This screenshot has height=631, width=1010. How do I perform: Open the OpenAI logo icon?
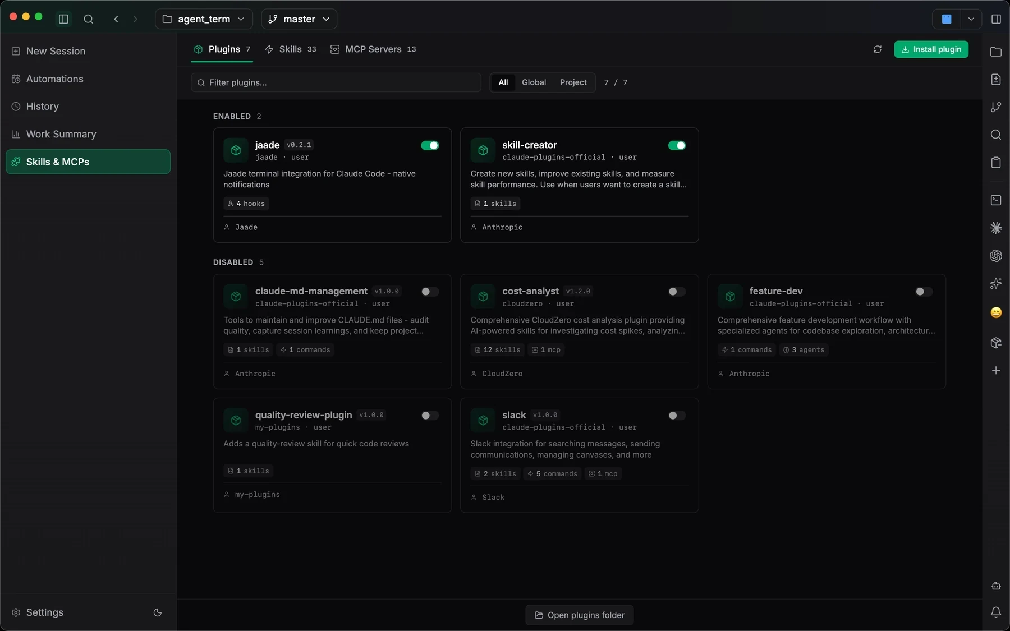[996, 256]
